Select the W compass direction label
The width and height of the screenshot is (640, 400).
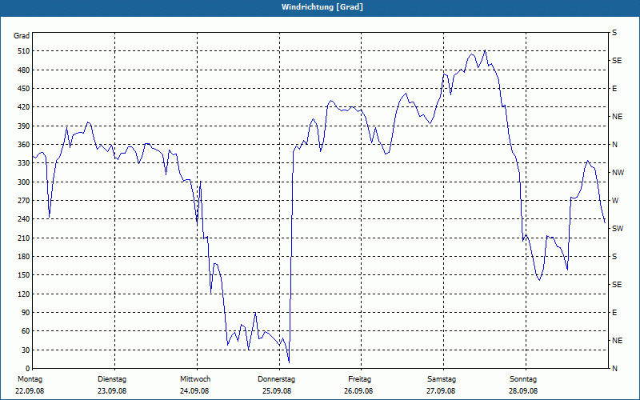pyautogui.click(x=615, y=201)
